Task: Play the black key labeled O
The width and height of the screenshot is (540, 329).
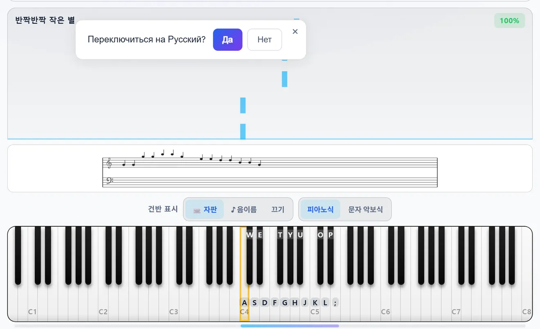Action: click(320, 256)
